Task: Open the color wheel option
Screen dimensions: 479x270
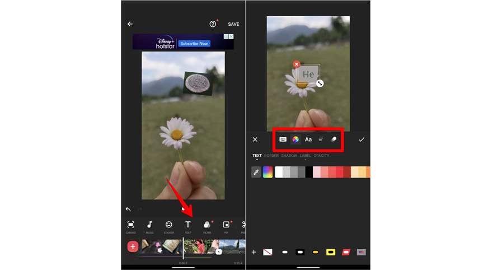Action: [x=295, y=139]
